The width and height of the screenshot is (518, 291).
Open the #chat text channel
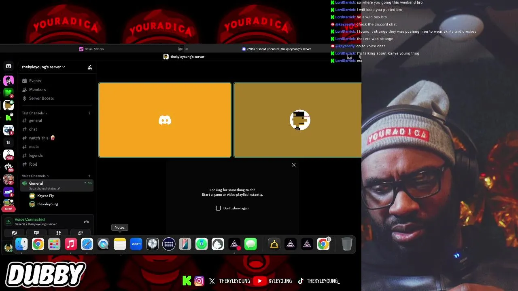pos(33,129)
